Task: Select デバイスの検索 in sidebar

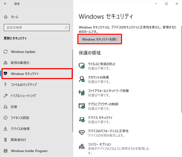Action: click(20, 129)
